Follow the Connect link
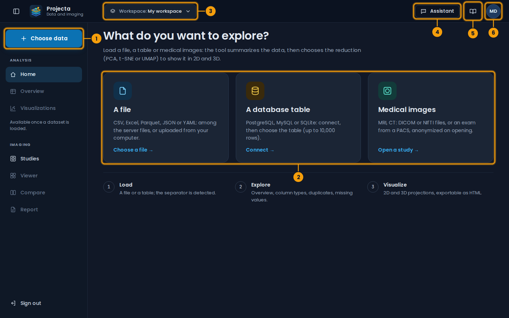This screenshot has width=509, height=318. point(260,150)
